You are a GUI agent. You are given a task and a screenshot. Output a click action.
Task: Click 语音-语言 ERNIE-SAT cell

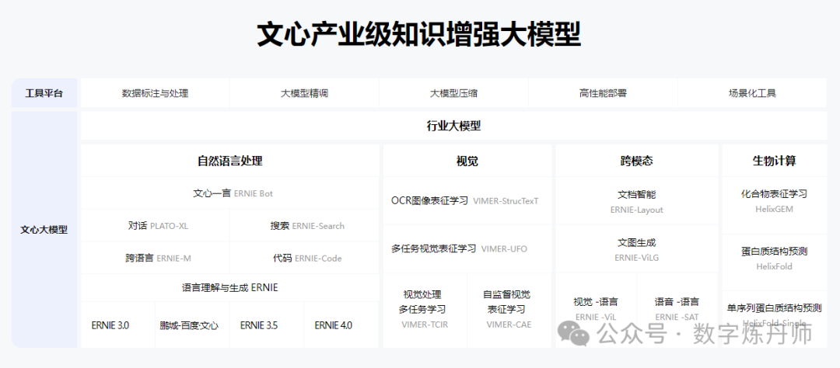click(677, 311)
